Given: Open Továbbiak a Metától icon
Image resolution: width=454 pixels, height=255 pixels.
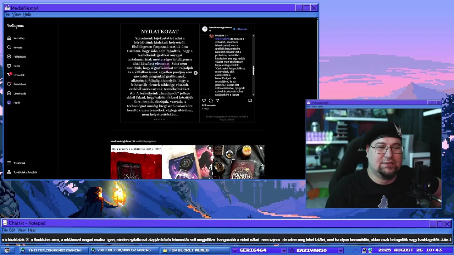Looking at the screenshot, I should (x=9, y=172).
